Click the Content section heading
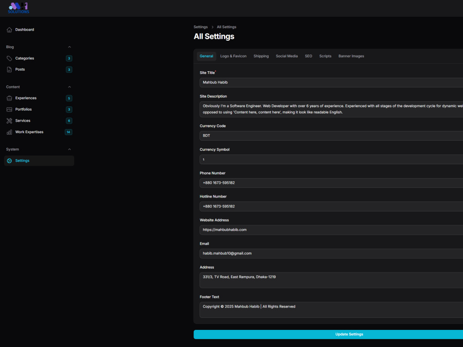Screen dimensions: 463x347 point(13,87)
